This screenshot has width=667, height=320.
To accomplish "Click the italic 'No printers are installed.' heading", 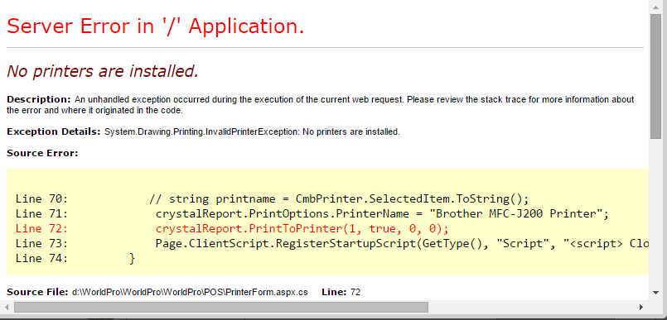I will (103, 71).
